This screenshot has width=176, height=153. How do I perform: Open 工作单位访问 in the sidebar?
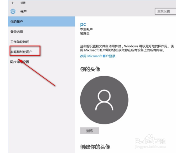pyautogui.click(x=41, y=42)
